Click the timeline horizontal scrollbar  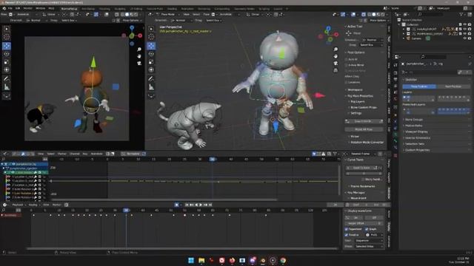[181, 248]
